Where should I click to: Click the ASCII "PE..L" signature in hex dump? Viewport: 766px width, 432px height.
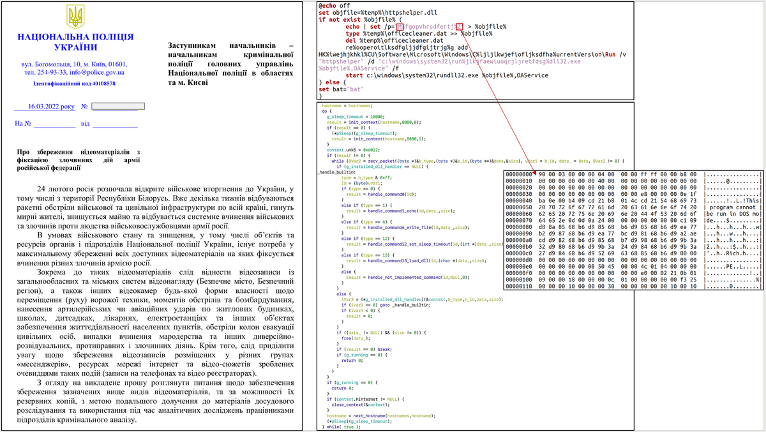(x=736, y=267)
